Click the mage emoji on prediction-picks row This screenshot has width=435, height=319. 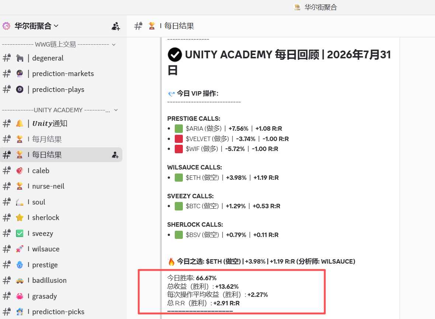click(x=20, y=312)
